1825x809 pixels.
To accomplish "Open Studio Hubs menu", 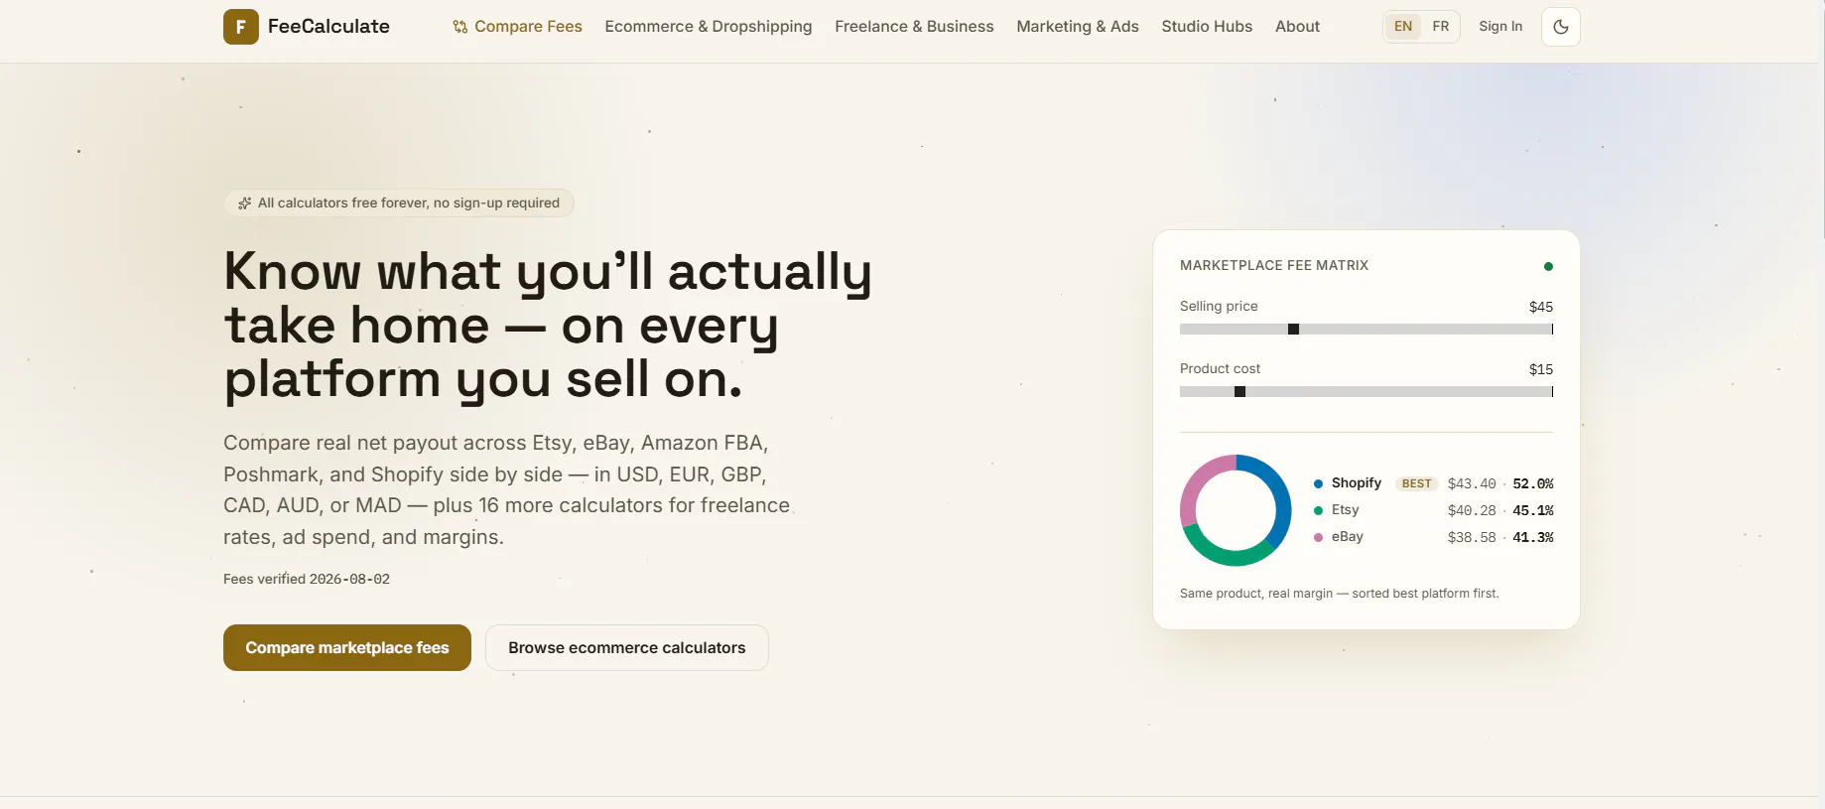I will pyautogui.click(x=1207, y=27).
